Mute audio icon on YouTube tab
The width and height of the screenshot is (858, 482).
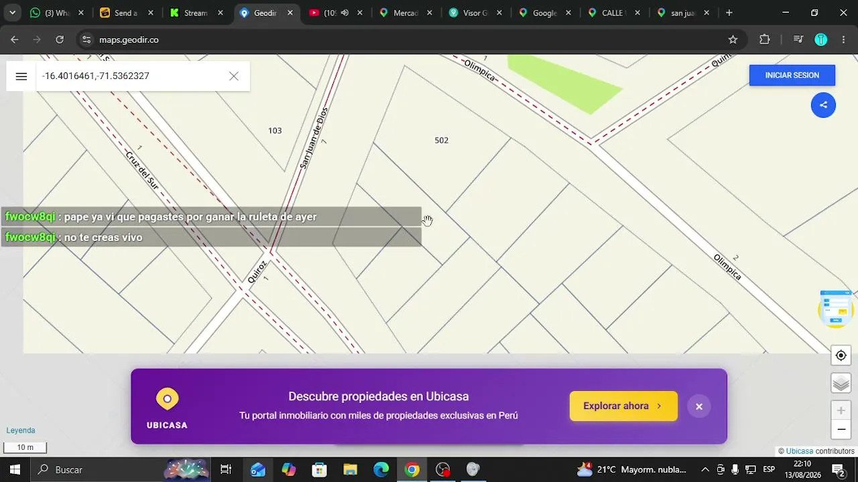[x=345, y=13]
